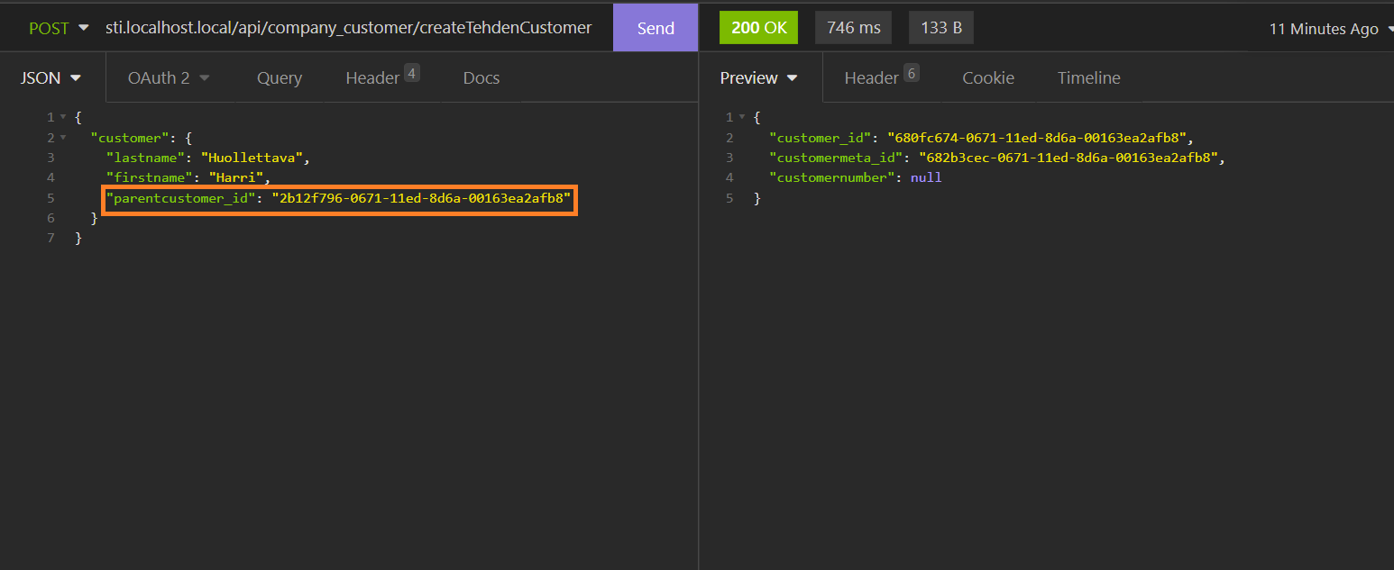Open the Docs tab
The width and height of the screenshot is (1394, 570).
click(x=481, y=78)
